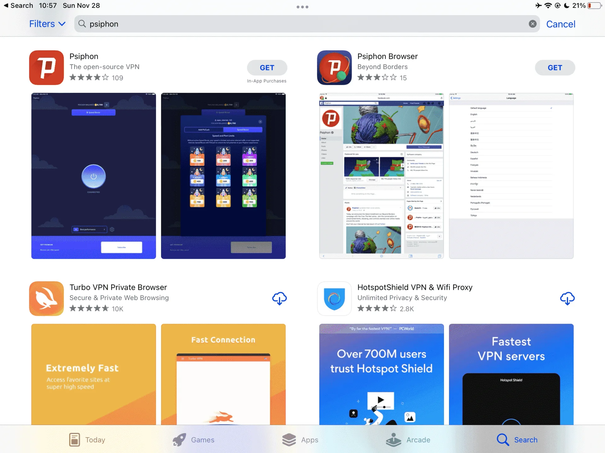Open HotspotShield VPN & Wifi Proxy title
The height and width of the screenshot is (453, 605).
pos(415,287)
